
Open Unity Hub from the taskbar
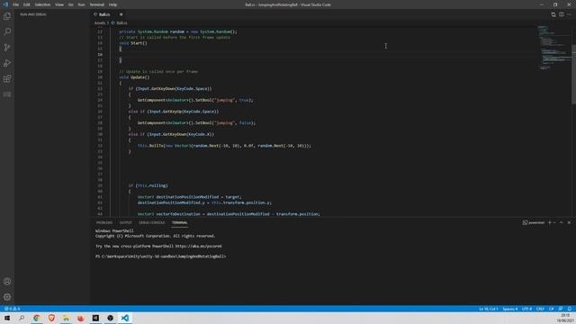[x=95, y=318]
